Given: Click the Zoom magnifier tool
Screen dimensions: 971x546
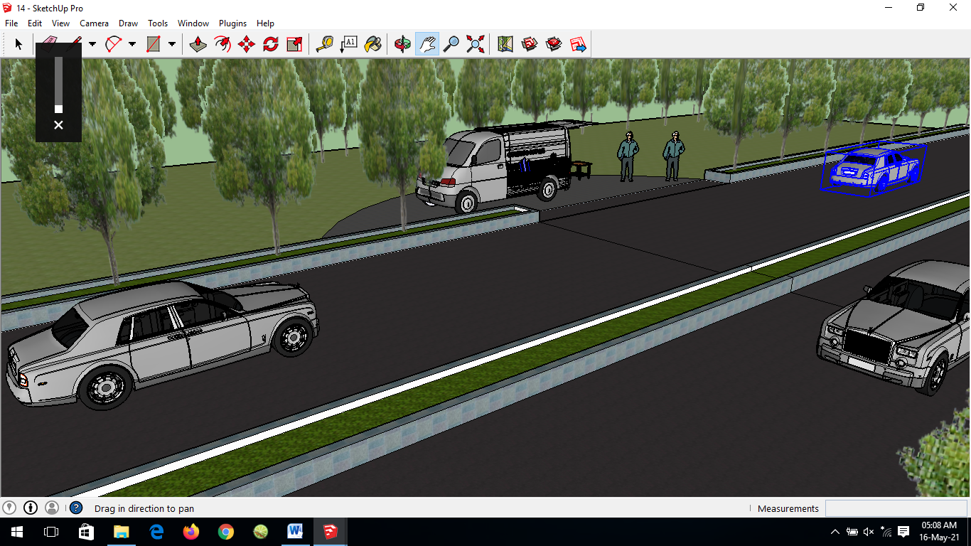Looking at the screenshot, I should pos(451,44).
